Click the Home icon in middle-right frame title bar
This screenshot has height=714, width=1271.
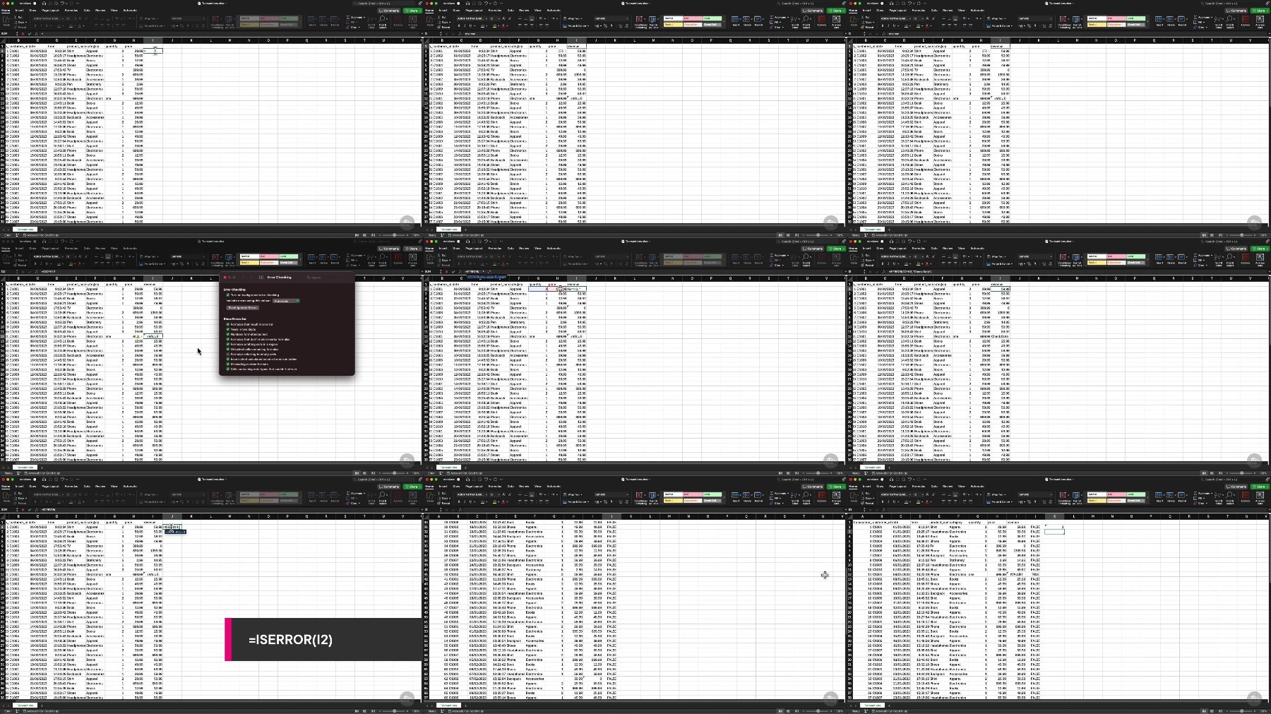[892, 241]
